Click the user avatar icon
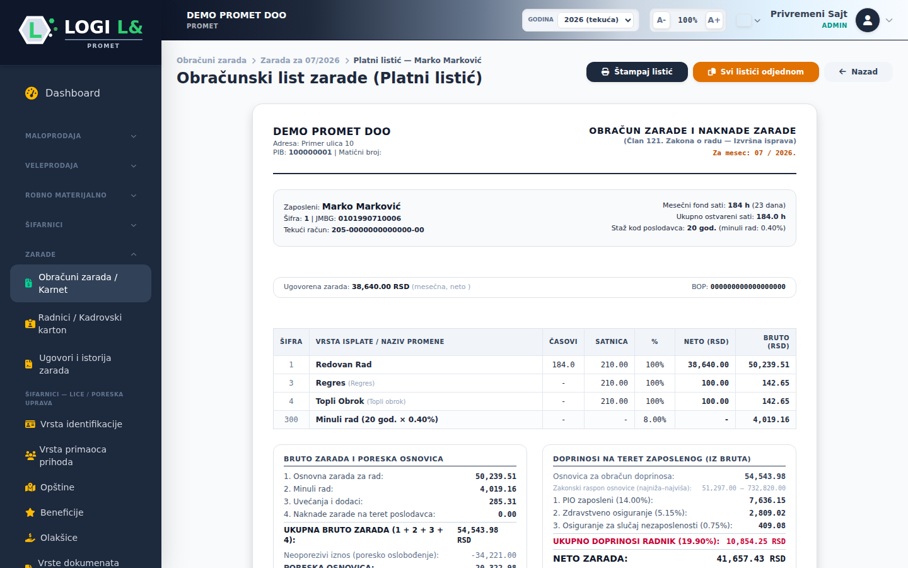This screenshot has height=568, width=908. 868,20
